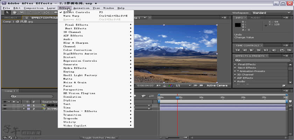Viewport: 294px width, 140px height.
Task: Select the Selection arrow tool
Action: point(7,13)
